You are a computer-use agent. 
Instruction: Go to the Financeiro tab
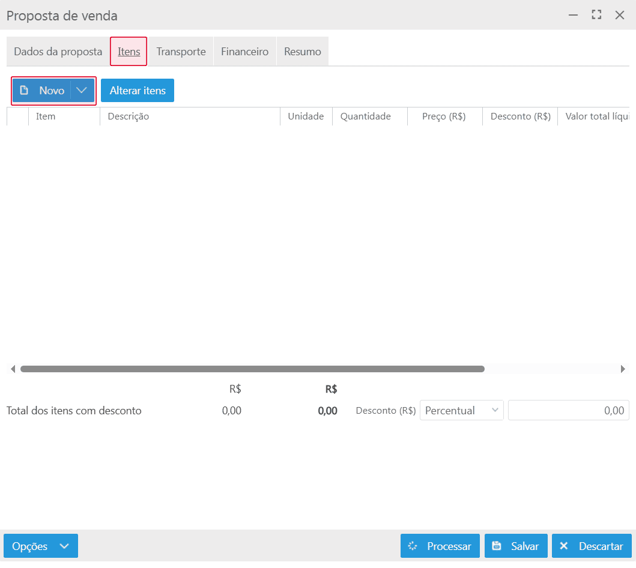tap(244, 52)
